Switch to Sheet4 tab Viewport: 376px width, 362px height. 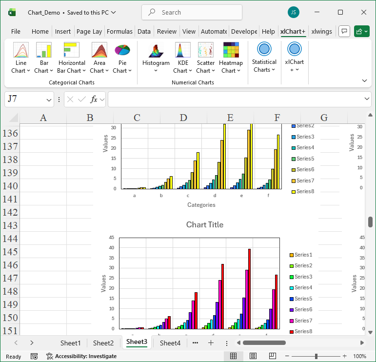[x=170, y=343]
